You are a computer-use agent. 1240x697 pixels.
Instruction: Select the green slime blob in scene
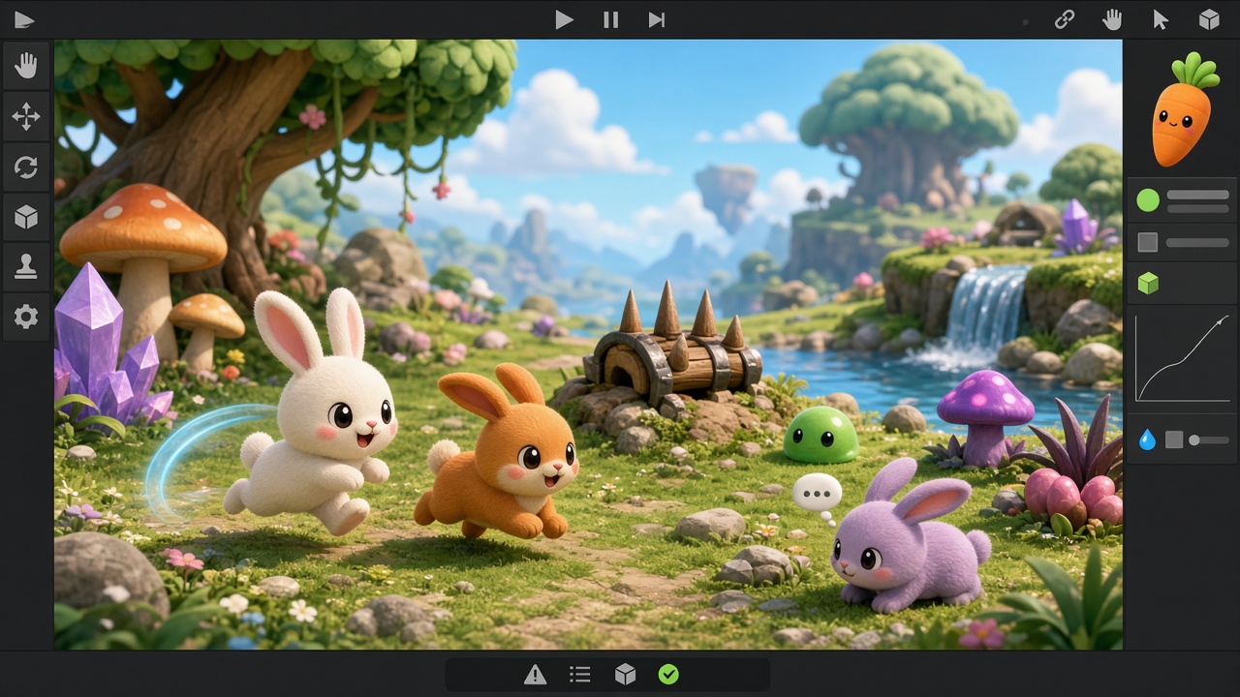(x=821, y=435)
